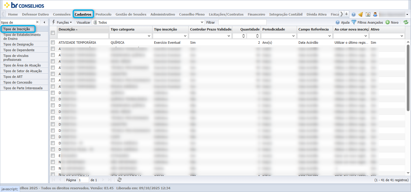Open Tipos de ART in the sidebar
The width and height of the screenshot is (411, 192).
tap(24, 77)
